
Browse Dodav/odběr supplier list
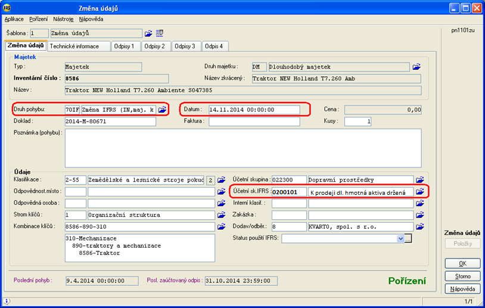point(420,226)
